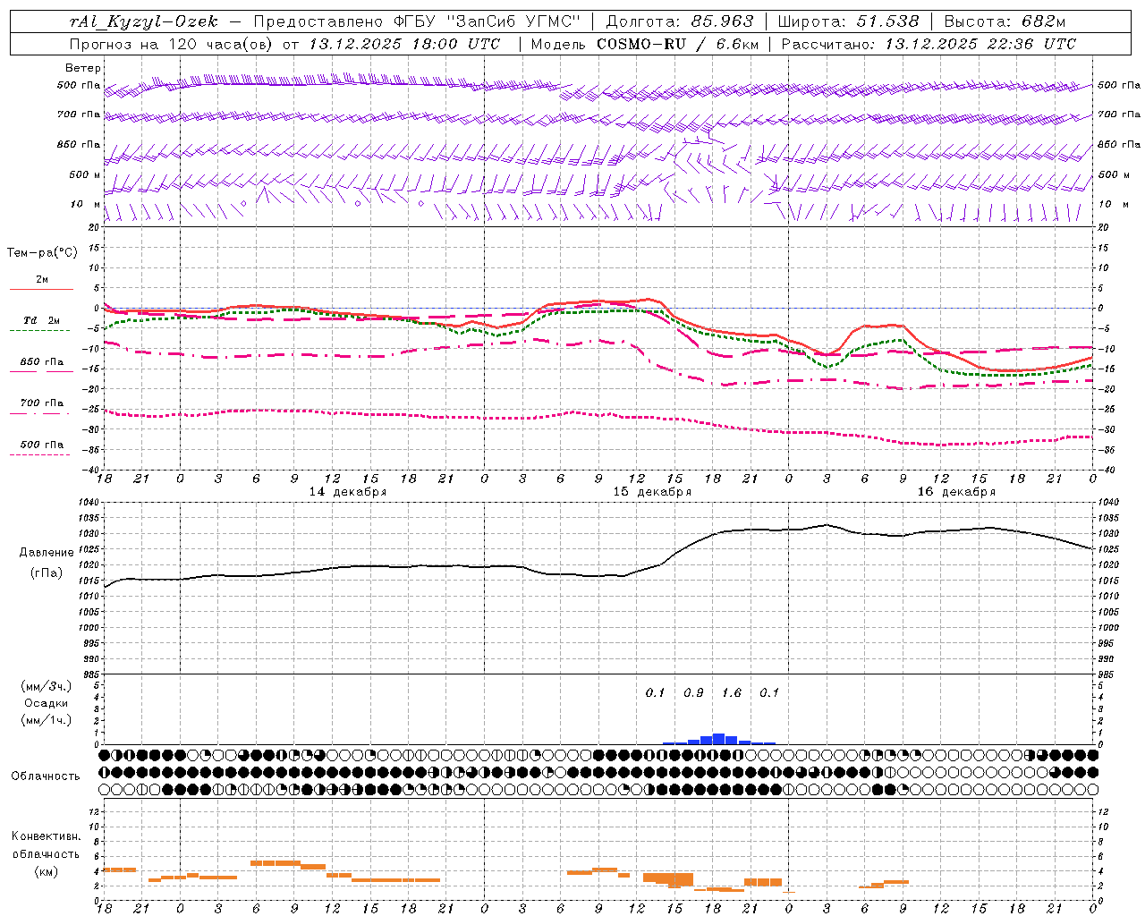The image size is (1145, 916).
Task: Click the 500 гПа temperature legend entry
Action: tap(42, 445)
